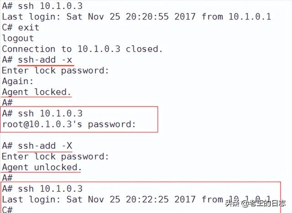
Task: Click the underlined "Agent unlocked." message
Action: [x=42, y=167]
